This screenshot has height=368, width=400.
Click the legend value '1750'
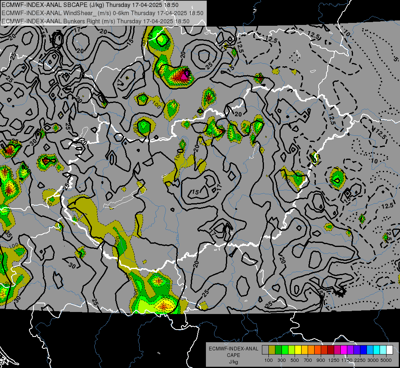[347, 360]
